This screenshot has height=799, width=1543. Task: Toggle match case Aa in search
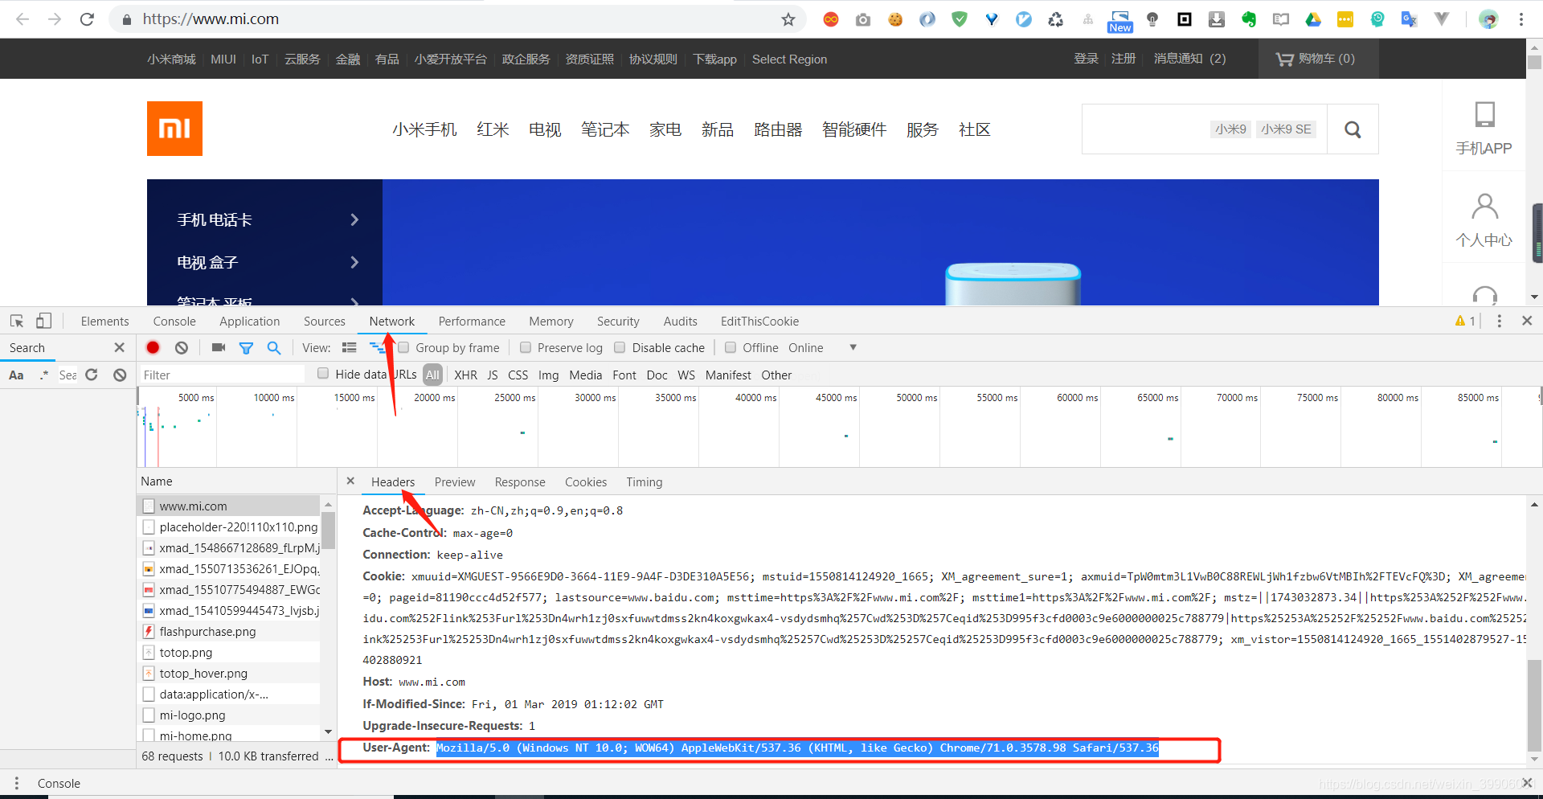coord(16,375)
